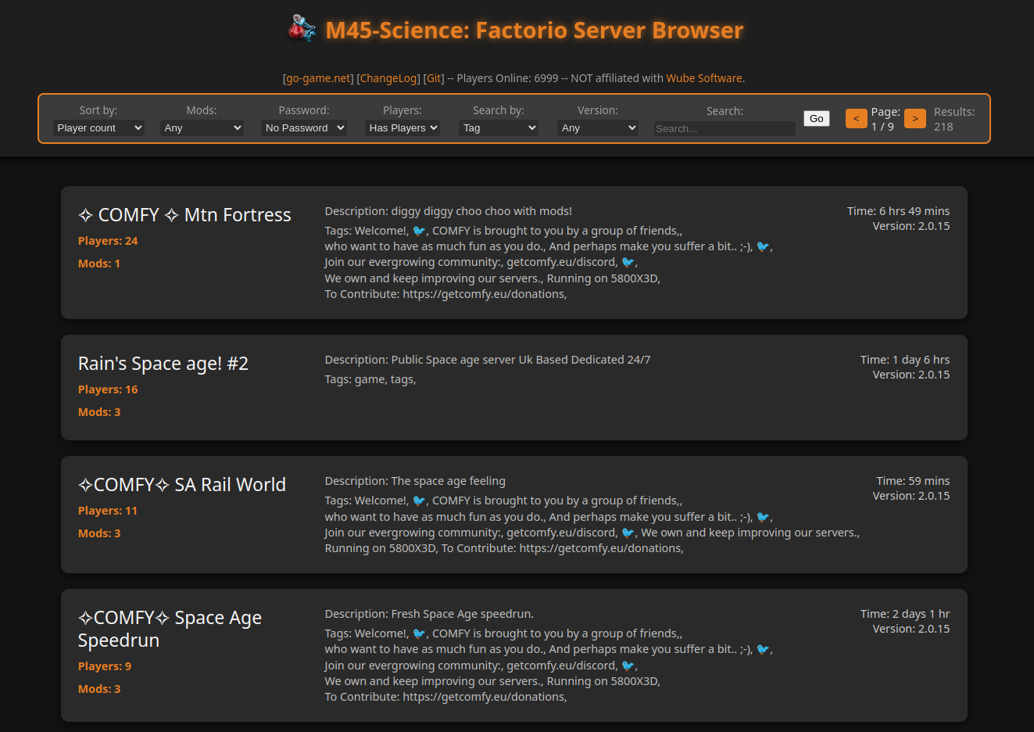The image size is (1034, 732).
Task: Open the Sort by Player count dropdown
Action: pyautogui.click(x=98, y=127)
